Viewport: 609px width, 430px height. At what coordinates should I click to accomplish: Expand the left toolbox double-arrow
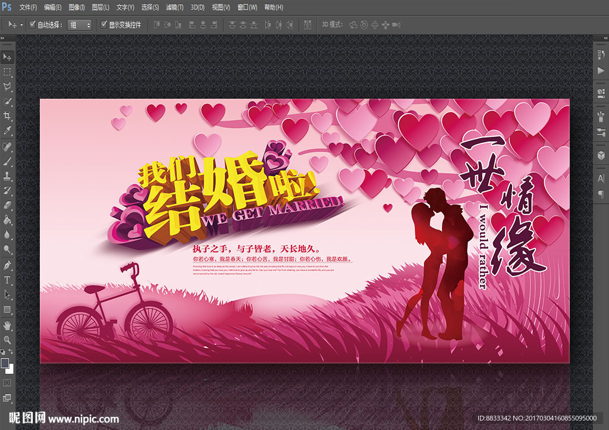click(2, 38)
